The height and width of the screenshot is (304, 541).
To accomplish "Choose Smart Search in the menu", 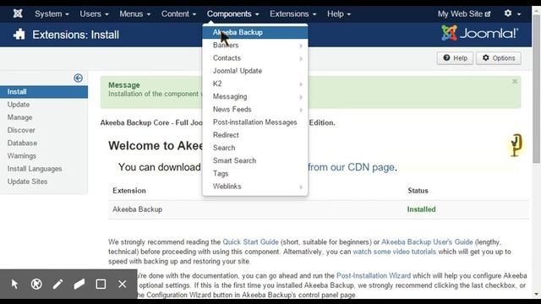I will coord(255,160).
